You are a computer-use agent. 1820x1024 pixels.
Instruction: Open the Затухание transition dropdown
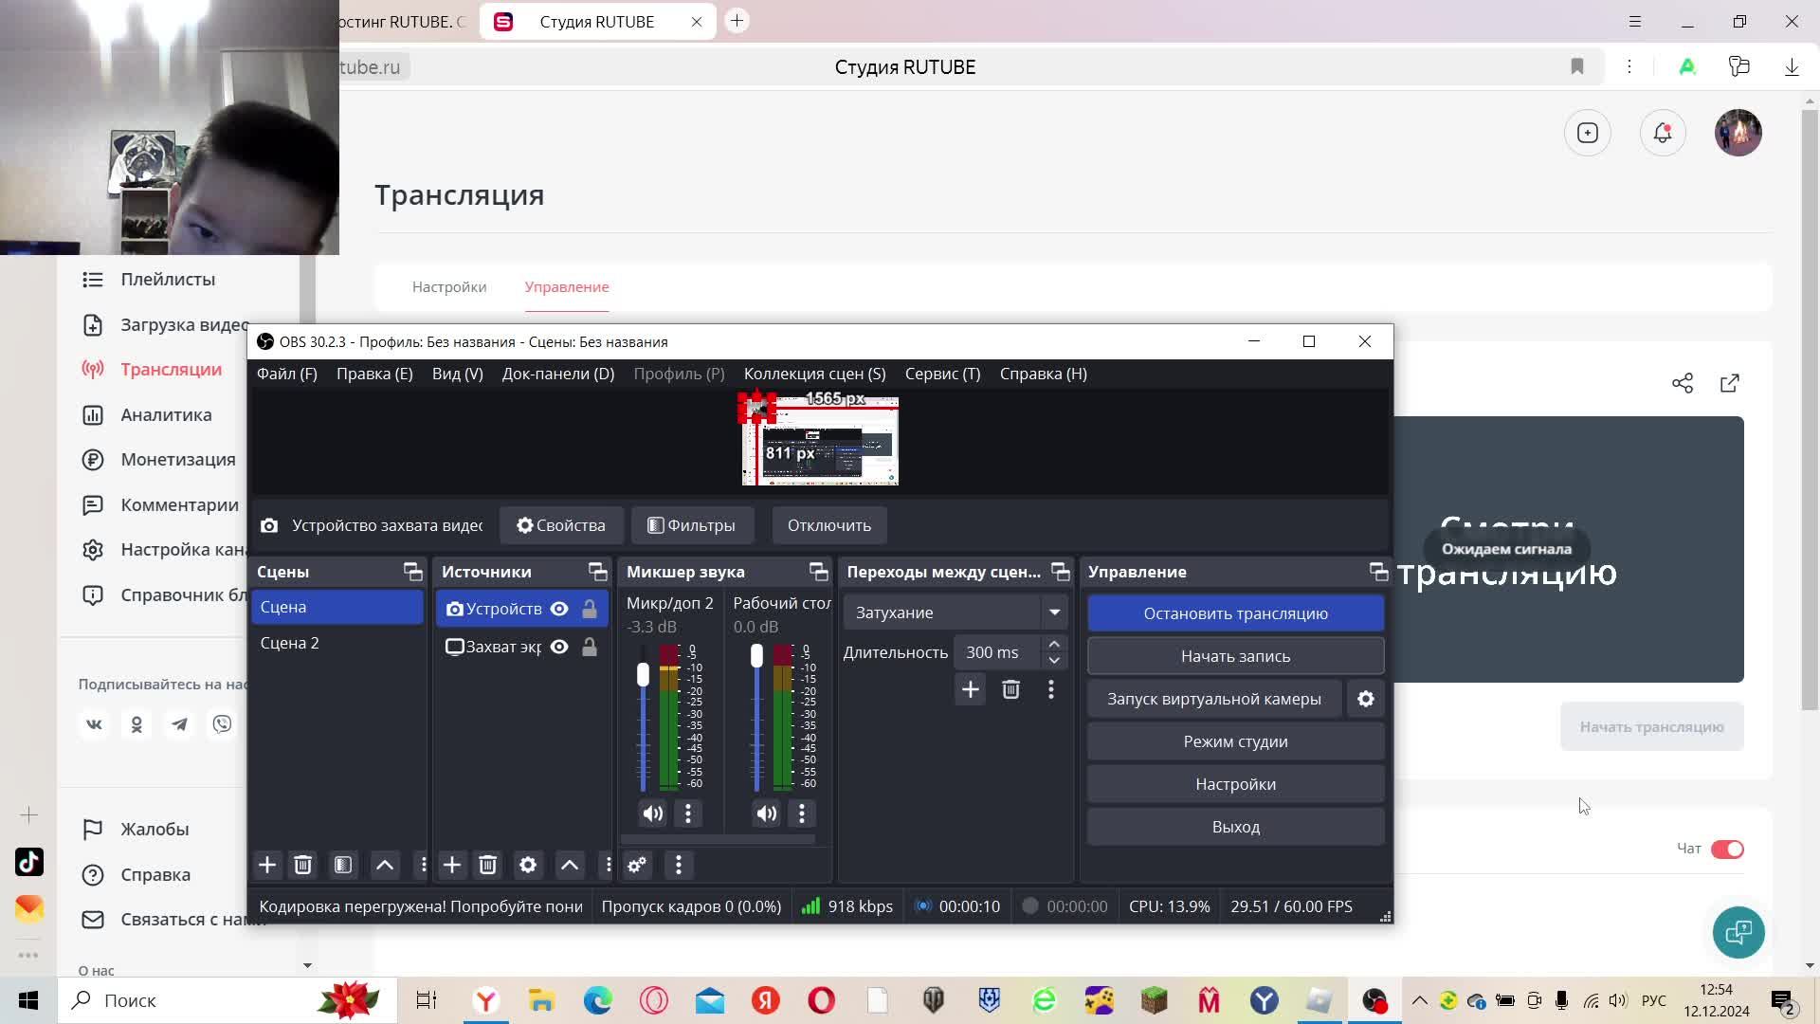tap(955, 613)
